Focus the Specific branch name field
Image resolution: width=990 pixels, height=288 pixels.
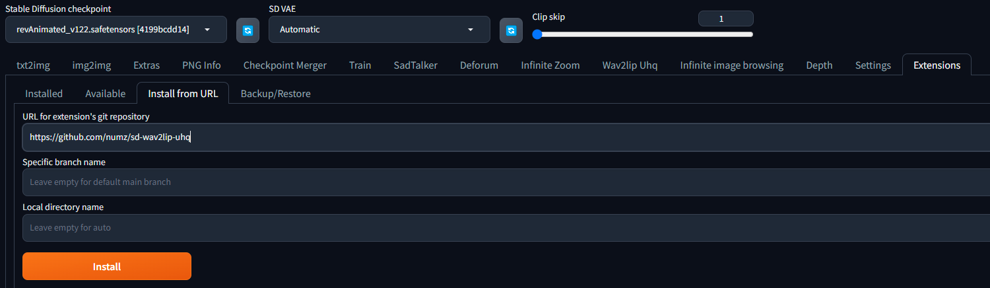coord(502,182)
